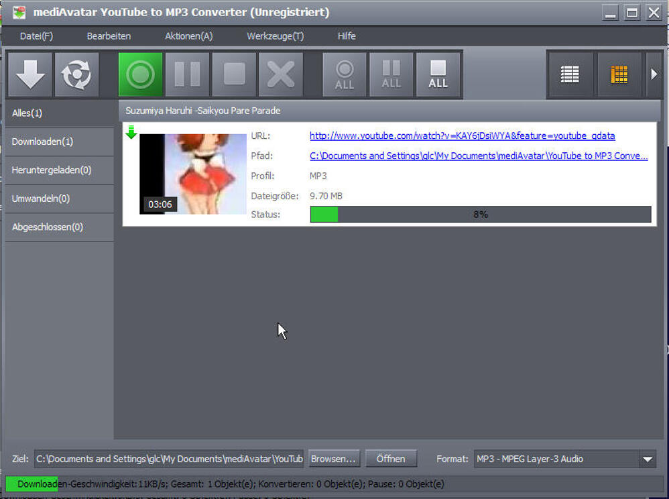Select the Alles(1) category
The image size is (669, 499).
59,113
